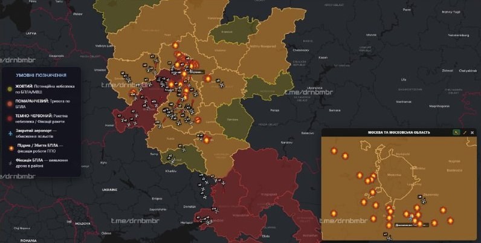Click the far-right explosion marker in Moscow inset

point(450,221)
